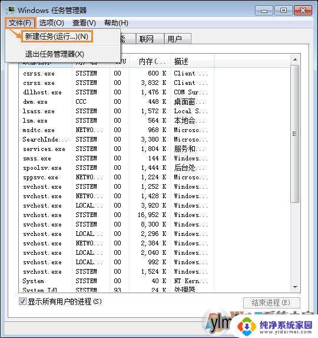The width and height of the screenshot is (318, 338).
Task: Select the msdtc.exe process
Action: coord(116,130)
